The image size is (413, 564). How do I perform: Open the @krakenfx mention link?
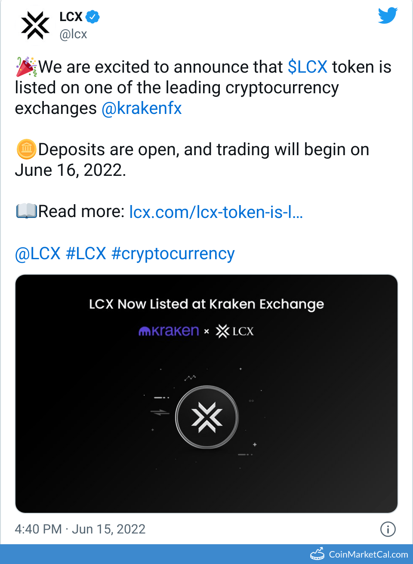click(142, 108)
